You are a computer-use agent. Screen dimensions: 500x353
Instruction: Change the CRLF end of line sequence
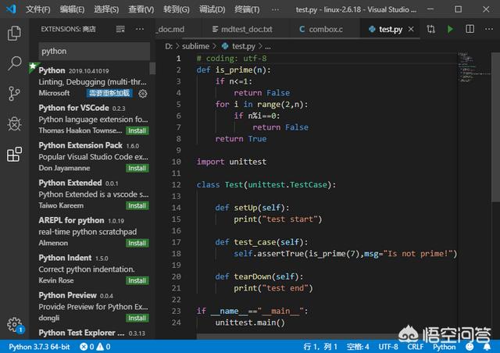click(x=415, y=347)
